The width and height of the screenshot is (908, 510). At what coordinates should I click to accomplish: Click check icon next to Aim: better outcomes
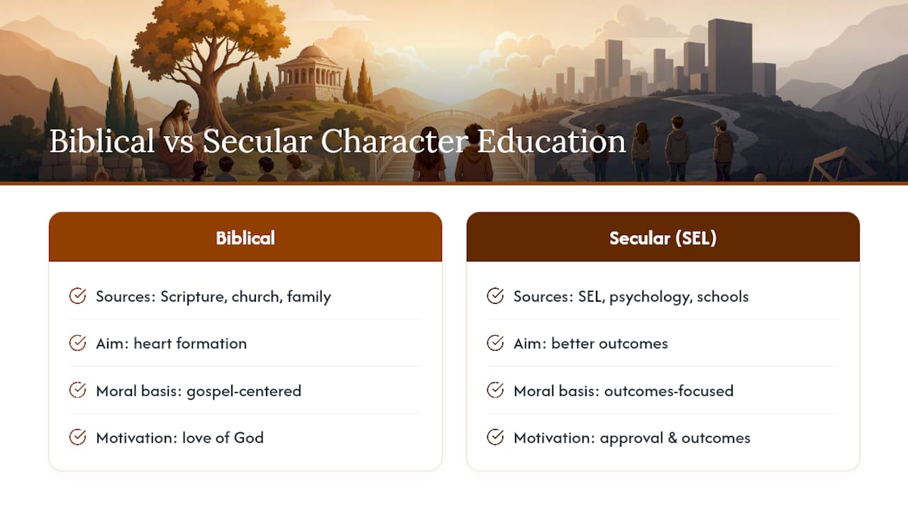(495, 343)
